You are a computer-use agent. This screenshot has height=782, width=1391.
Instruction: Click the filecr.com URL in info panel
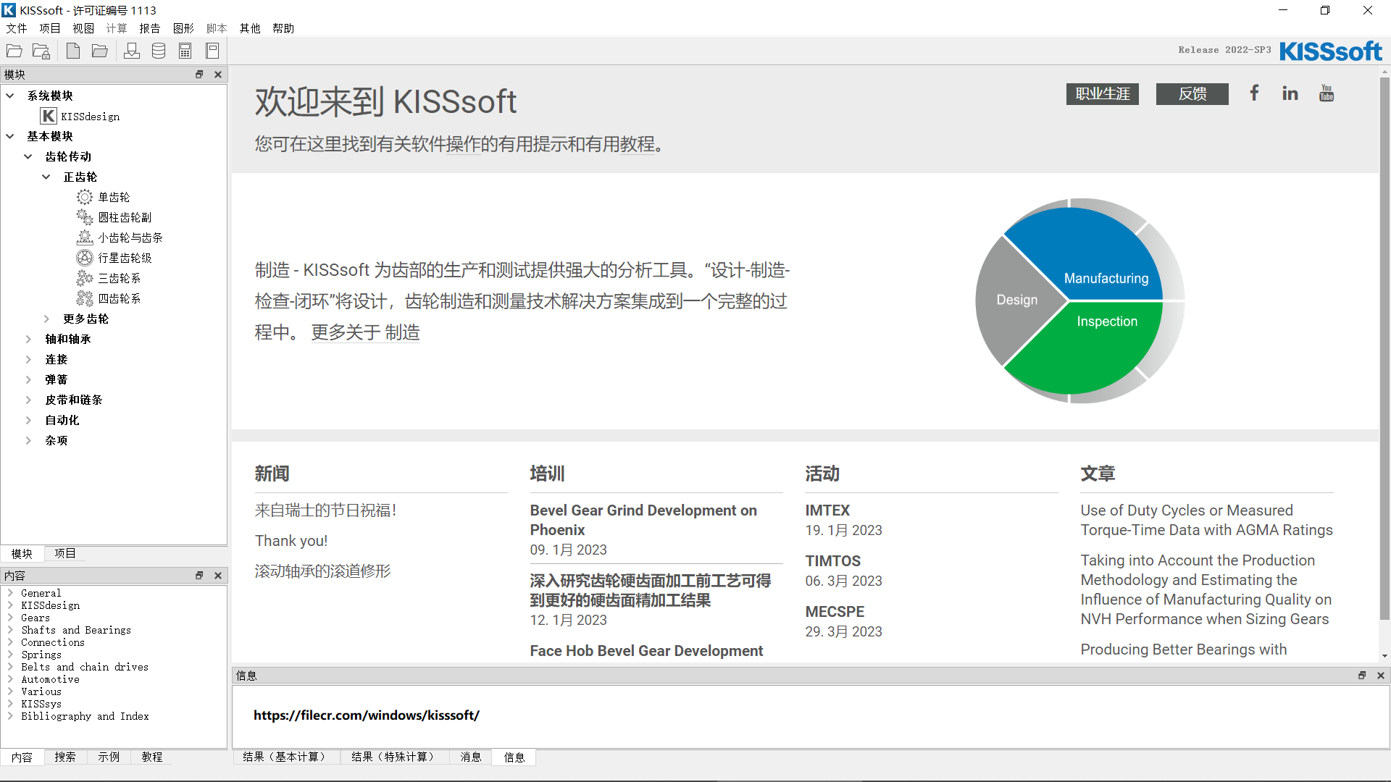(x=367, y=715)
